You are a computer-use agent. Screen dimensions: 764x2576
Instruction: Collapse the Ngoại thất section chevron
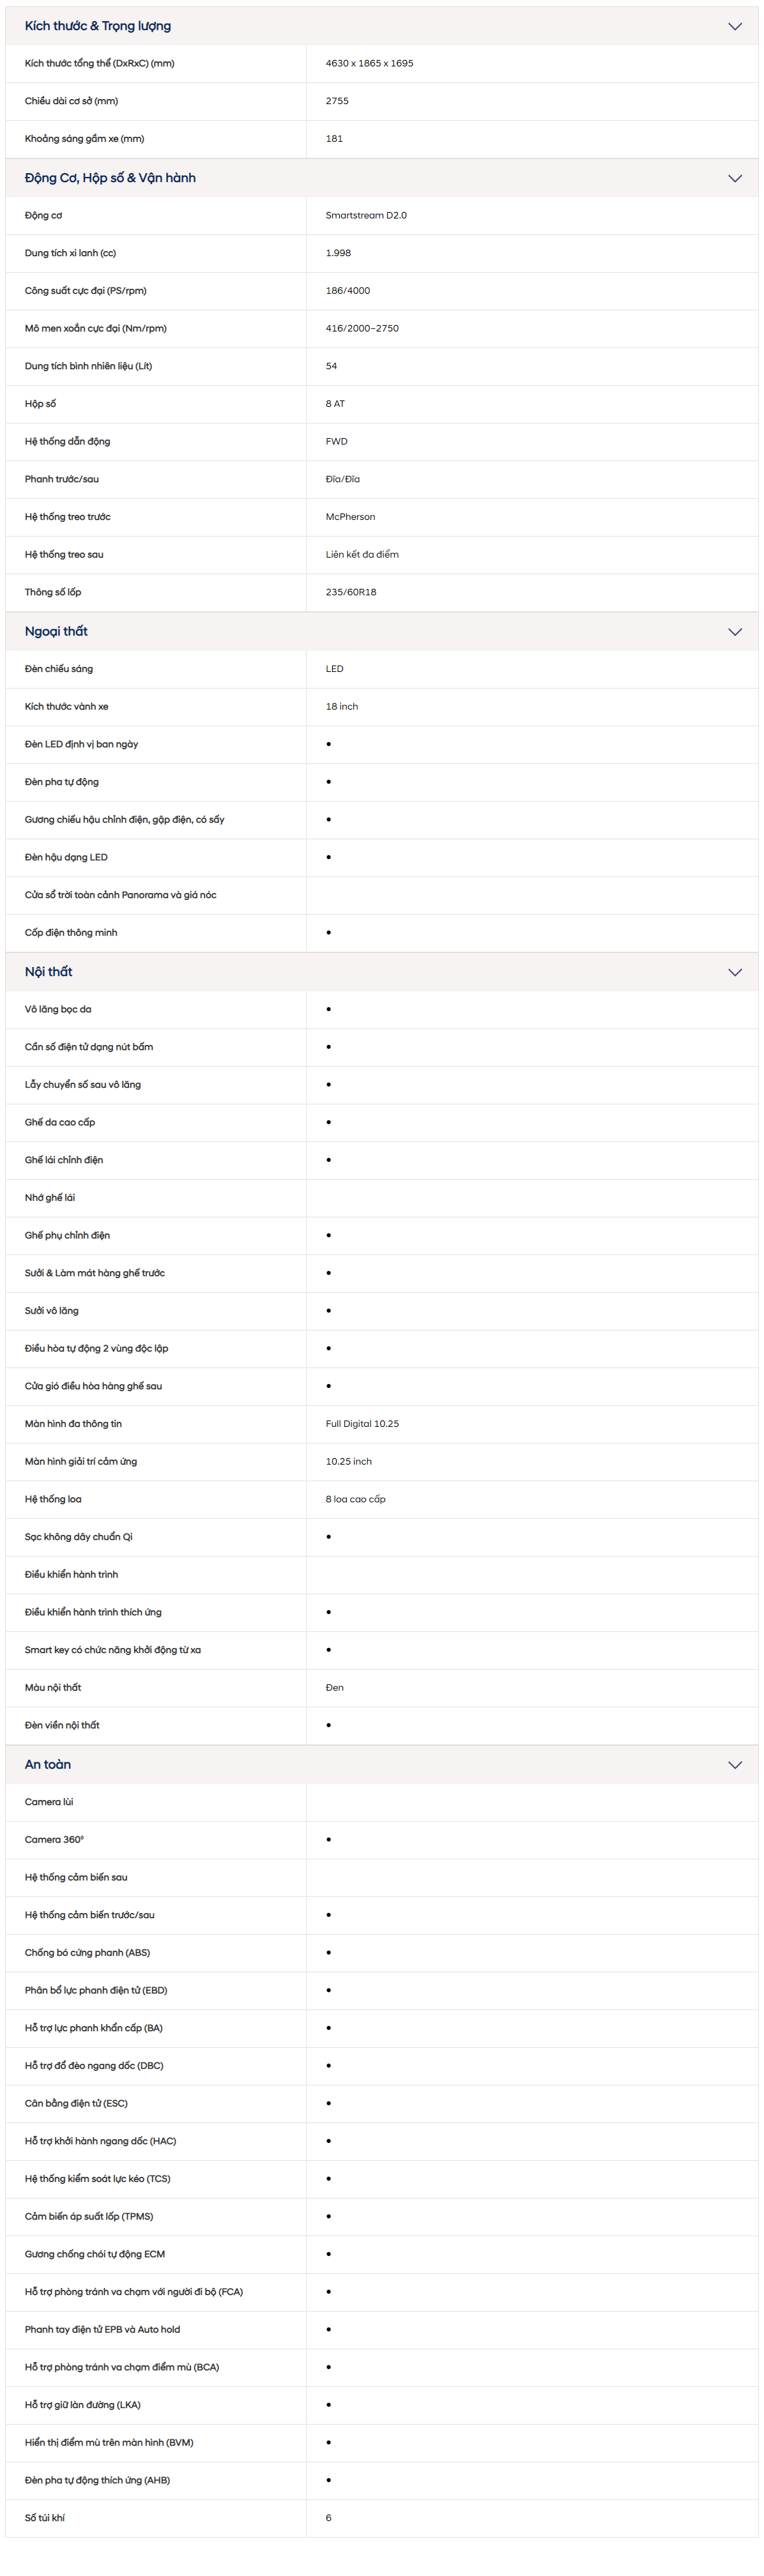734,632
